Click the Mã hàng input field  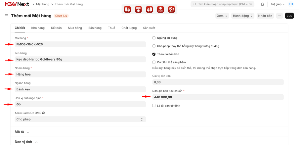[x=80, y=44]
